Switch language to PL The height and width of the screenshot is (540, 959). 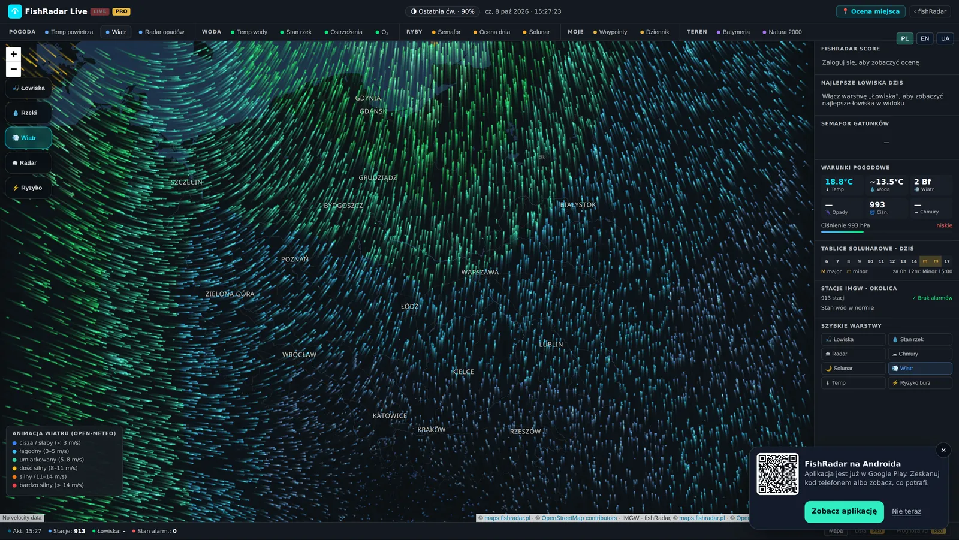point(905,38)
